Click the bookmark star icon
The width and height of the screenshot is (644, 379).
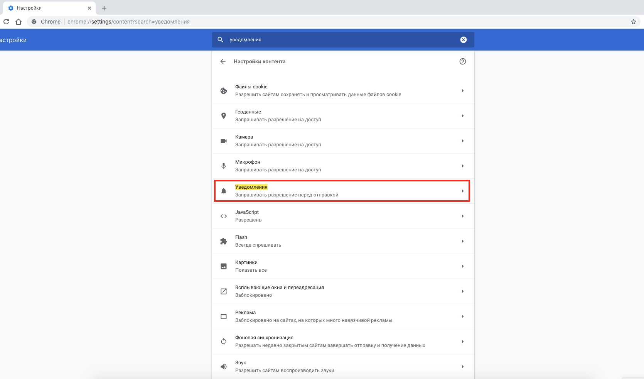(634, 22)
